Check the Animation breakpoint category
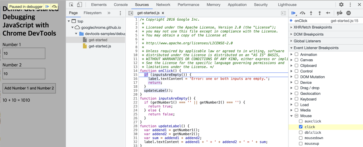The image size is (363, 147). tap(296, 54)
